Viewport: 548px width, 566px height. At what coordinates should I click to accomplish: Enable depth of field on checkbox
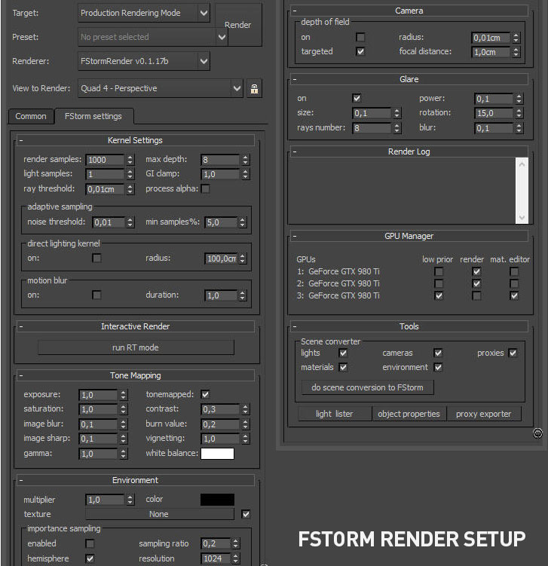point(360,37)
